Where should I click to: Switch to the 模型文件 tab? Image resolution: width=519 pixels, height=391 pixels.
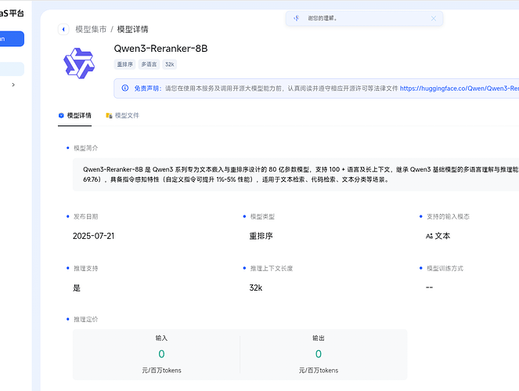[122, 116]
